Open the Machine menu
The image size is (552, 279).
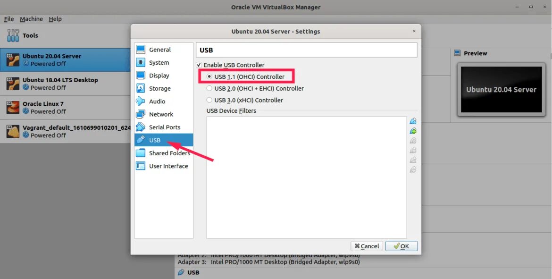coord(31,19)
